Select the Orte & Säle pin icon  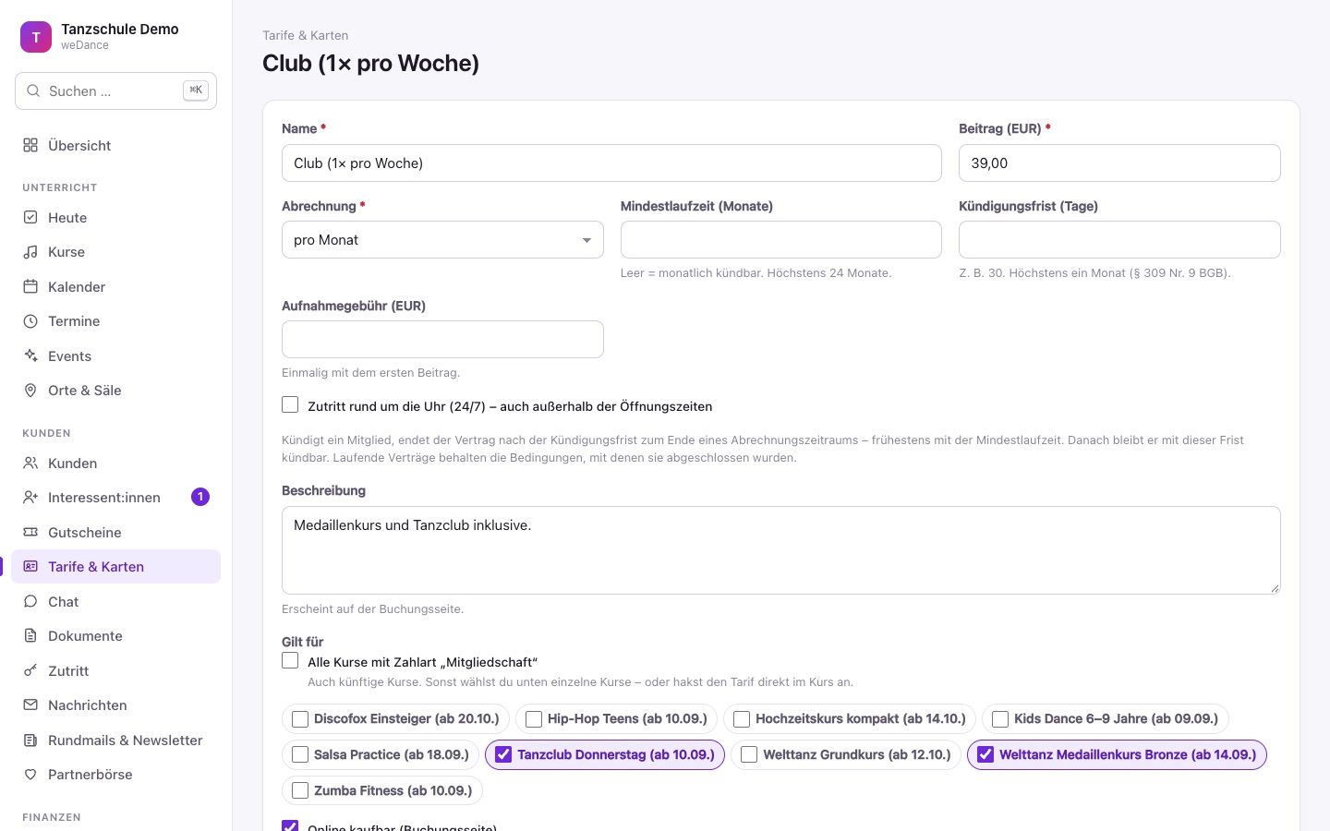[x=30, y=391]
